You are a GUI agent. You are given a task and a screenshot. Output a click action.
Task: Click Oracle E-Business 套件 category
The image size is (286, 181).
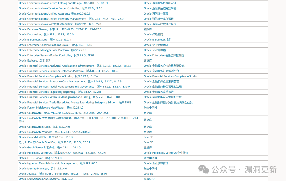tap(158, 40)
